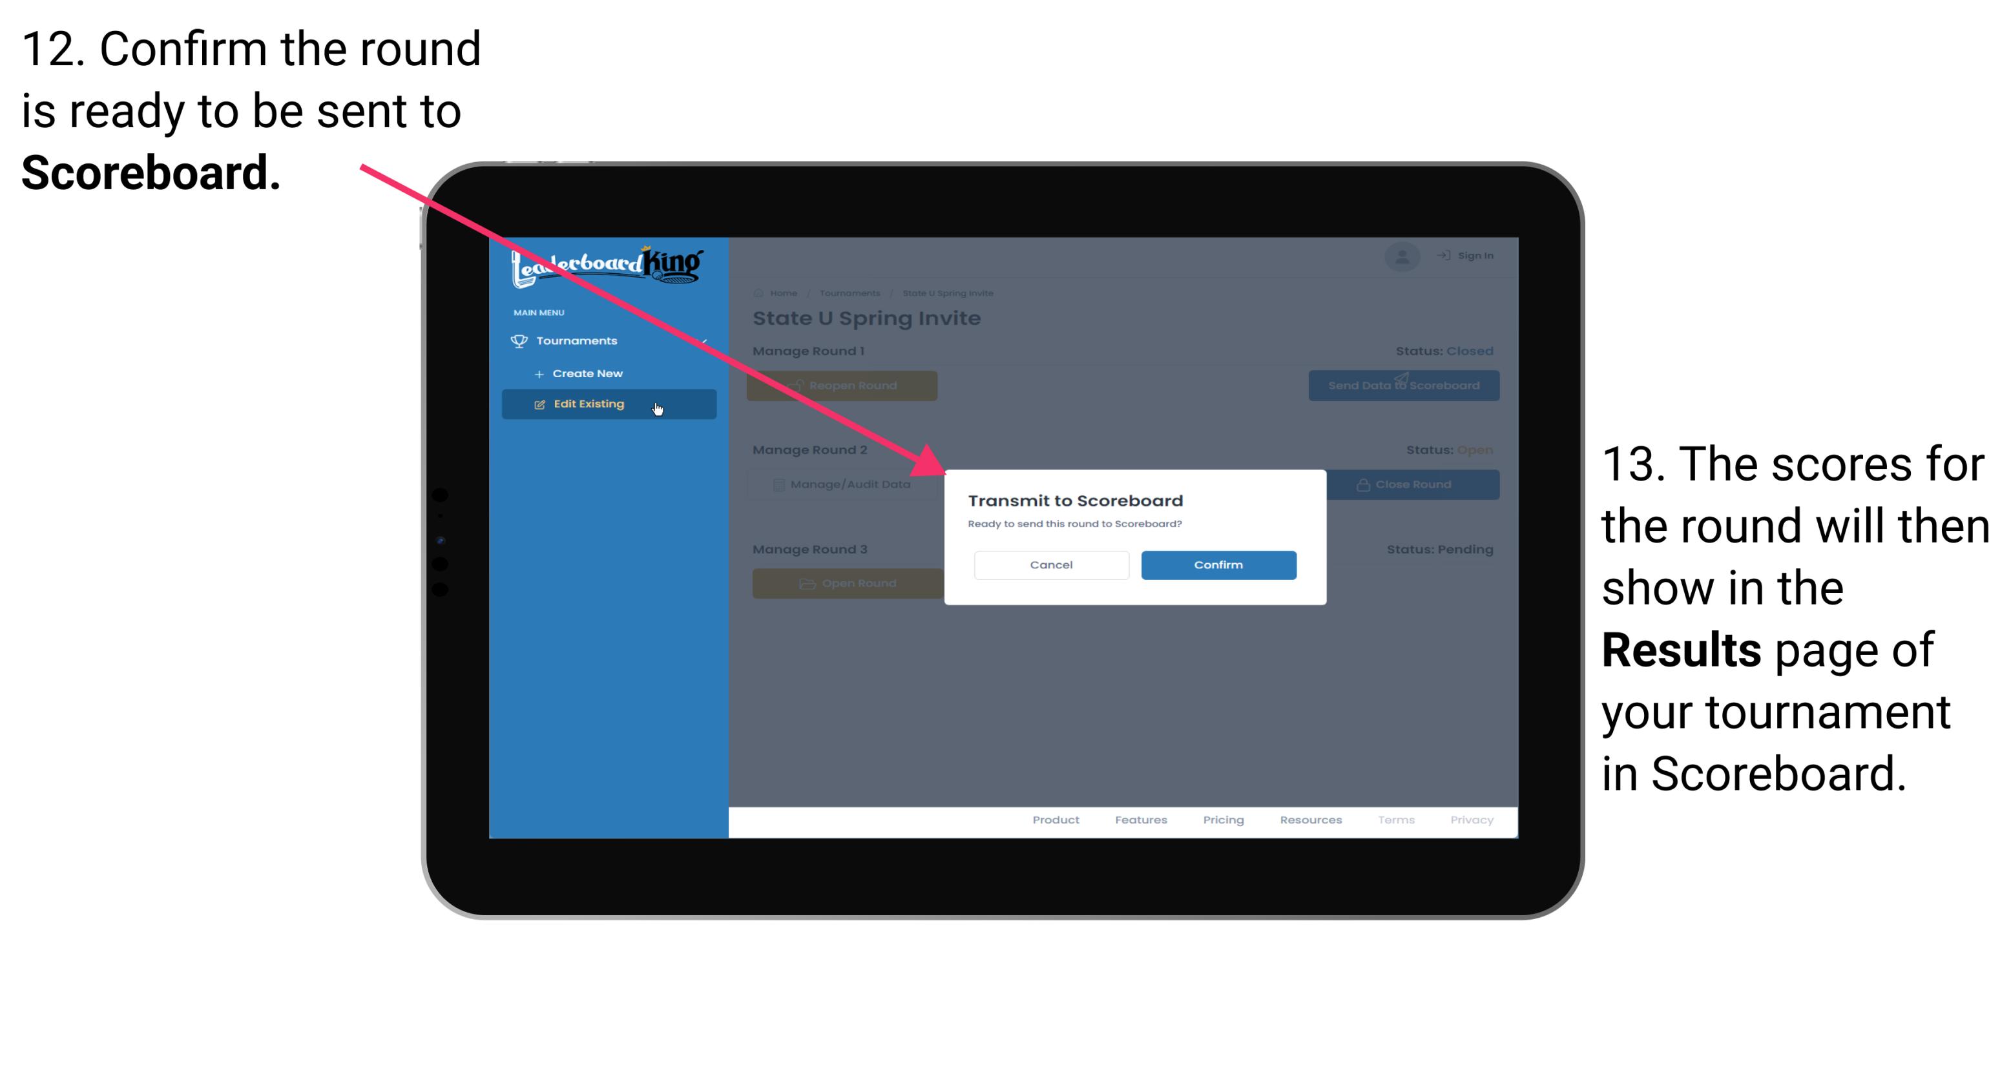Click the Cancel button in dialog
2000x1076 pixels.
pos(1051,564)
